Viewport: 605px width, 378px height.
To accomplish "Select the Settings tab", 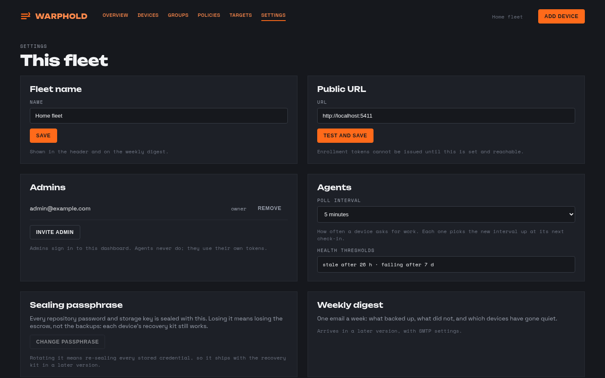I will tap(273, 15).
